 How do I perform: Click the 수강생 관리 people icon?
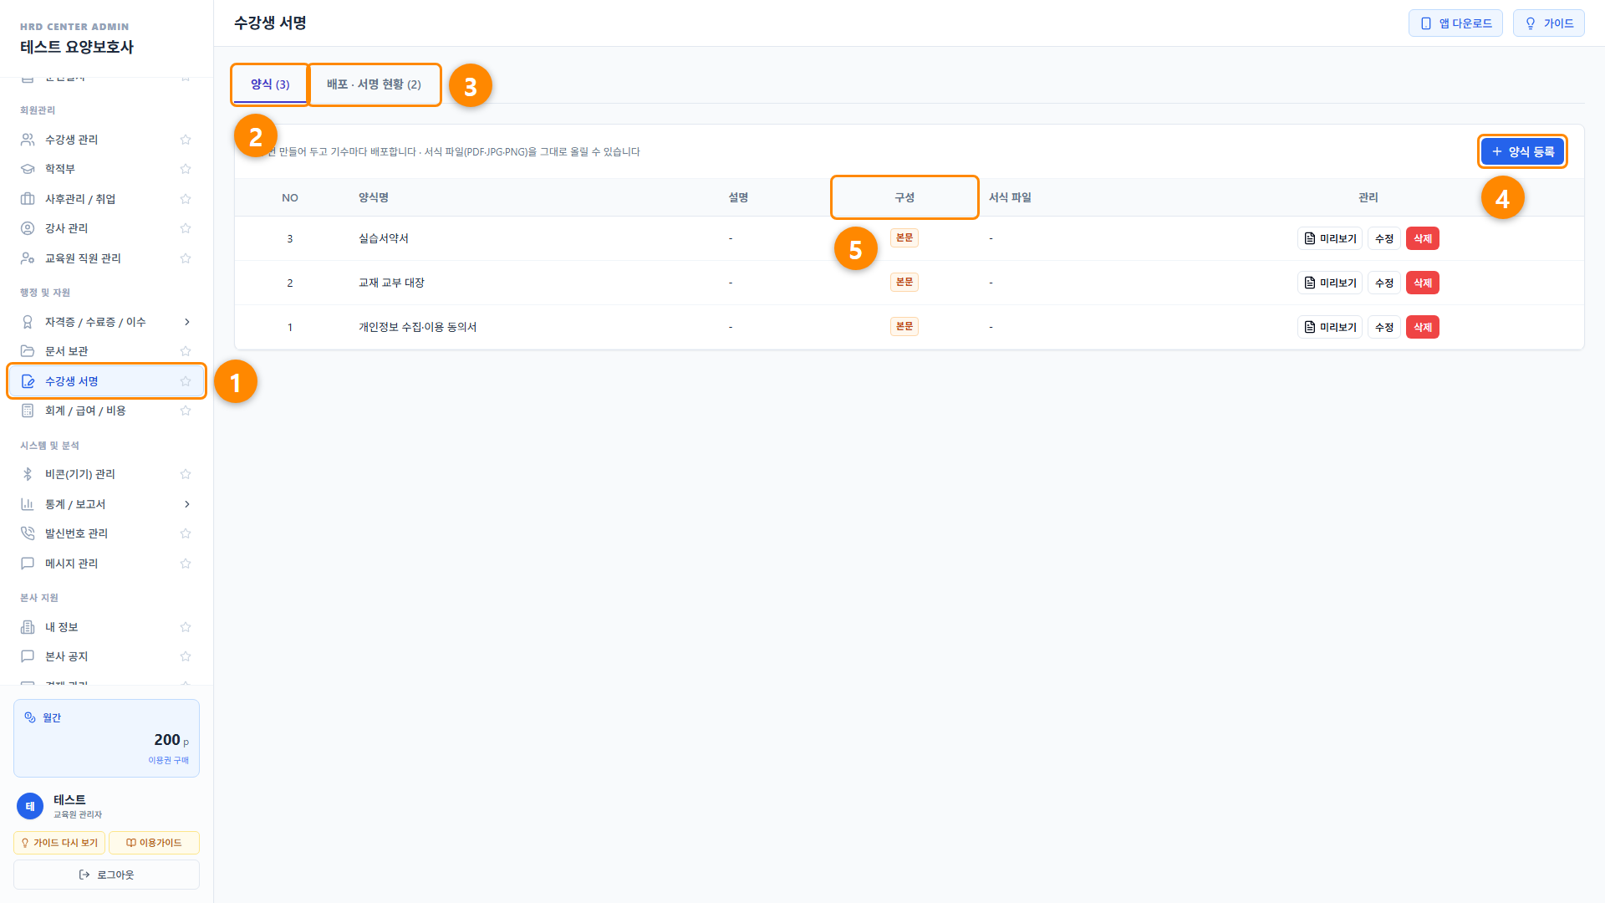[x=28, y=140]
